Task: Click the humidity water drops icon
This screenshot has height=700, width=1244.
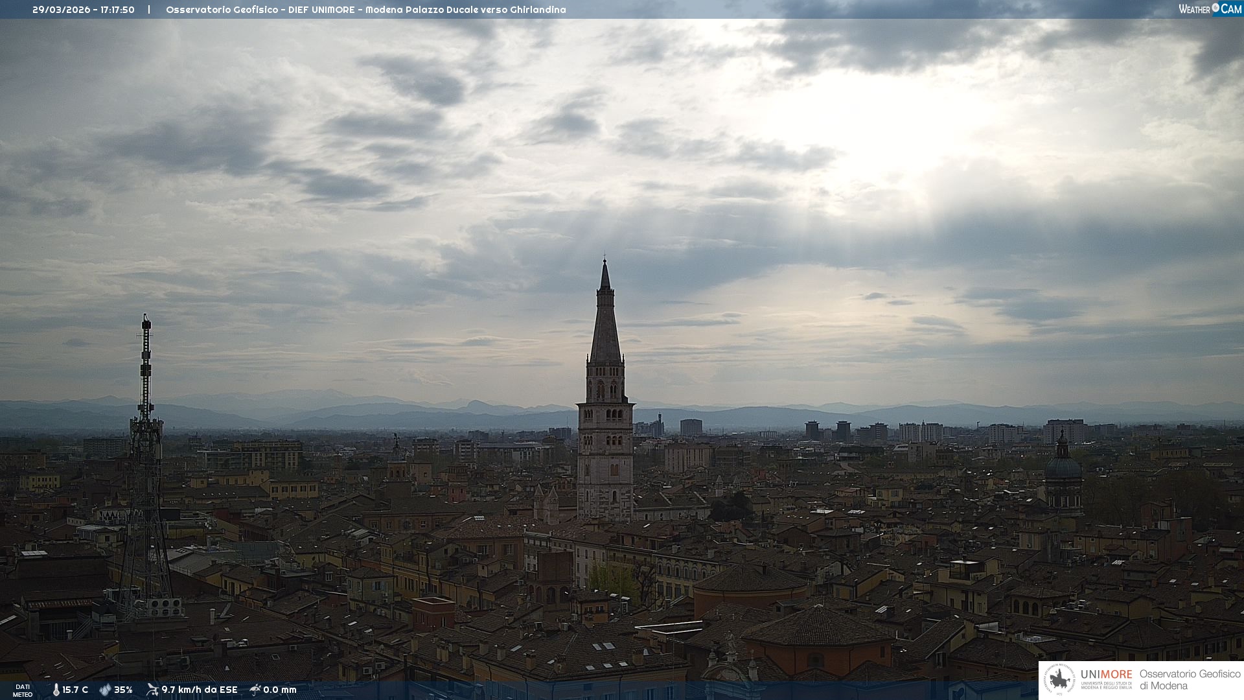Action: click(x=105, y=690)
